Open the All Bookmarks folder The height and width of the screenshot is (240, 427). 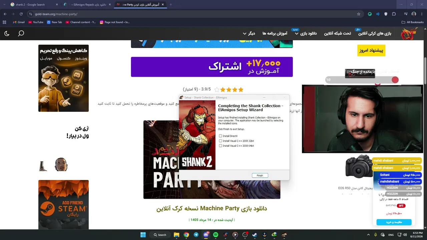click(x=413, y=22)
